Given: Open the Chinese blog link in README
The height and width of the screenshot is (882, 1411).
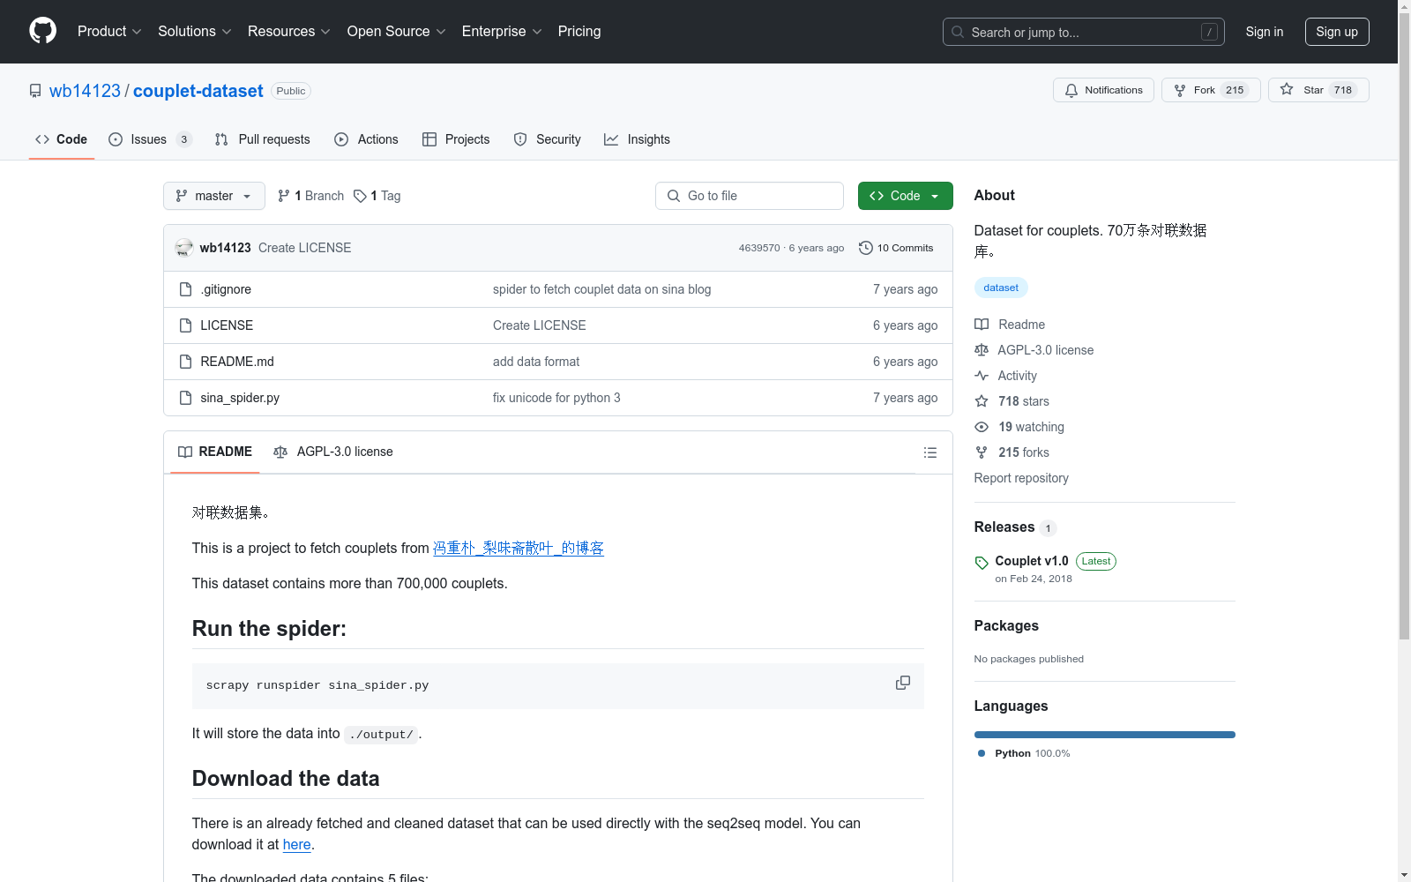Looking at the screenshot, I should 519,548.
